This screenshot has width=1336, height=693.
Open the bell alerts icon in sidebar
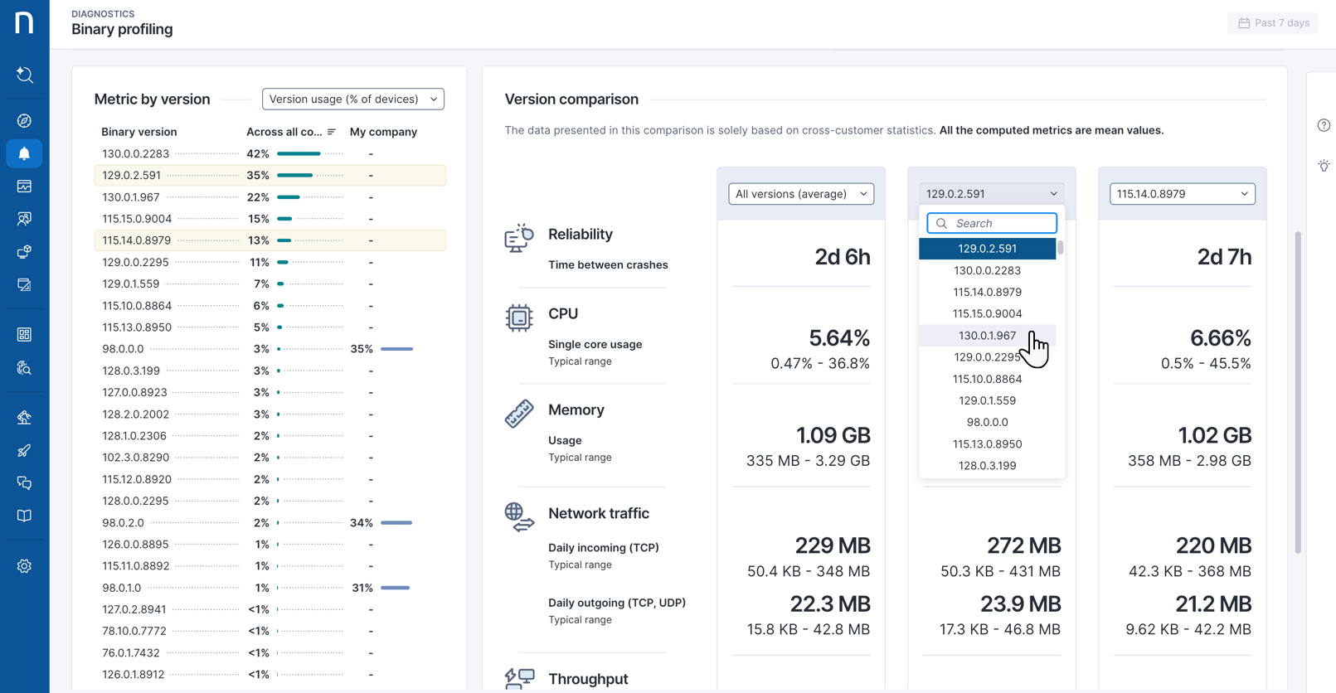point(24,153)
